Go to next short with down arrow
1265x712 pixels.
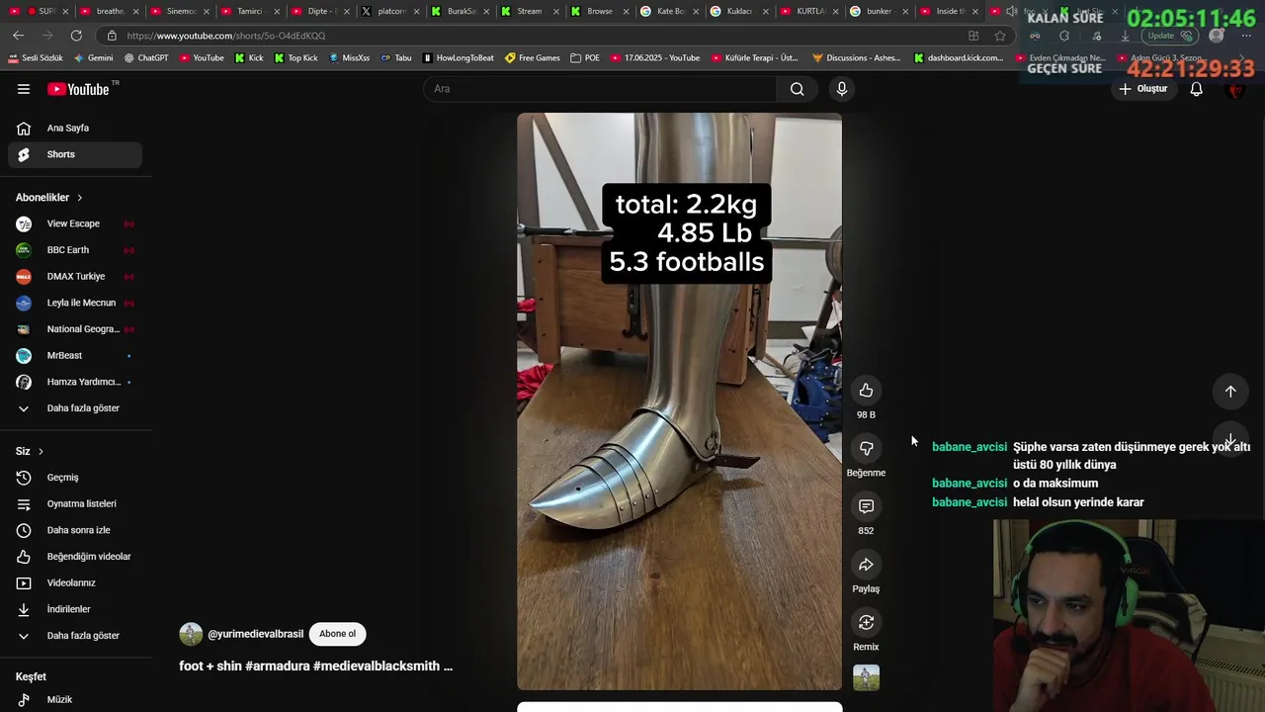(1230, 440)
